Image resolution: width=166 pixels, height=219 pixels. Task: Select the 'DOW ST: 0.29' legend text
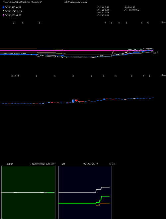[13, 7]
